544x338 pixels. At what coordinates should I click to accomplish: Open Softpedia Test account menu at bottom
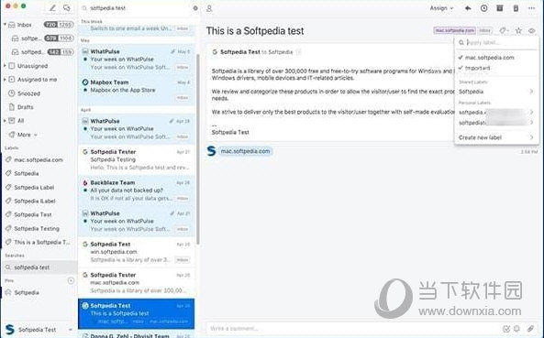click(x=39, y=330)
